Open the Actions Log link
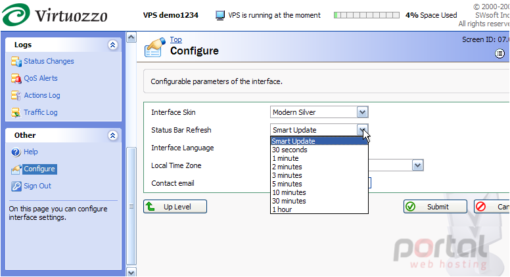Screen dimensions: 510x277 42,95
